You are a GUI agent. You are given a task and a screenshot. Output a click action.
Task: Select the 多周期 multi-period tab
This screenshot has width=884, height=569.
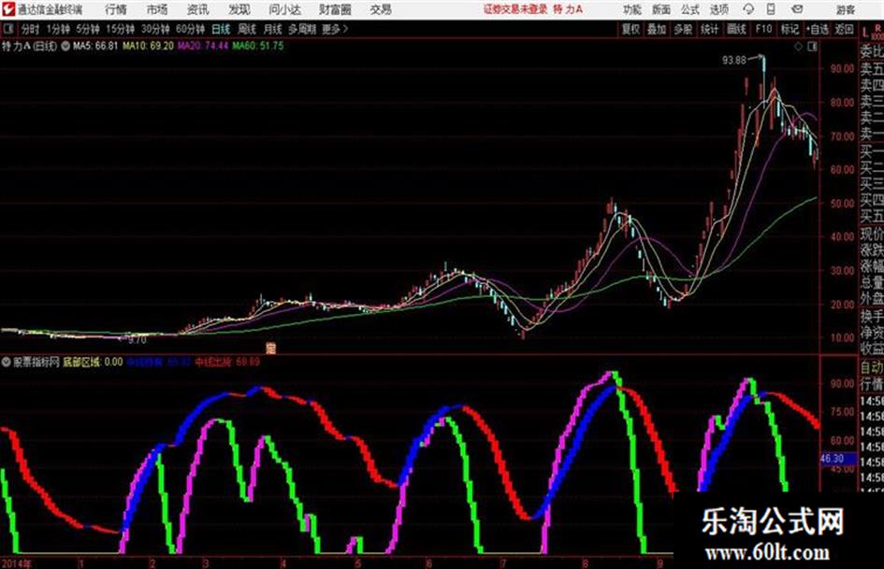(x=303, y=29)
